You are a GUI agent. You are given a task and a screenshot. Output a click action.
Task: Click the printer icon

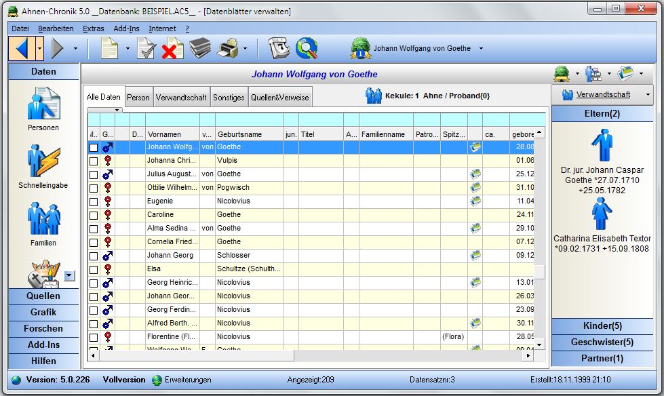click(x=227, y=48)
